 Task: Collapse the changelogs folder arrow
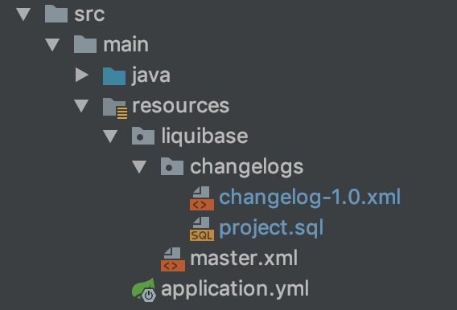point(139,166)
